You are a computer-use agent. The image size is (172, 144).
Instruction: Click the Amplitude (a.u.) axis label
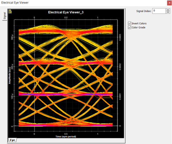[x=10, y=75]
